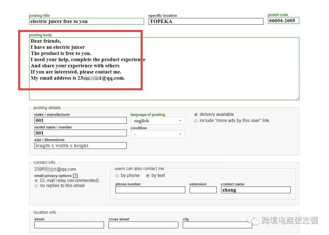
Task: Select the make / manufacturer field
Action: pos(80,120)
